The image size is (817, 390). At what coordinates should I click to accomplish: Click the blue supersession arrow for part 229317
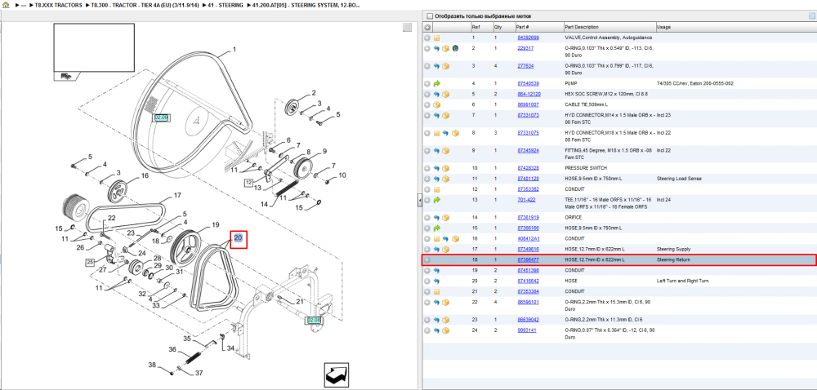(x=436, y=48)
